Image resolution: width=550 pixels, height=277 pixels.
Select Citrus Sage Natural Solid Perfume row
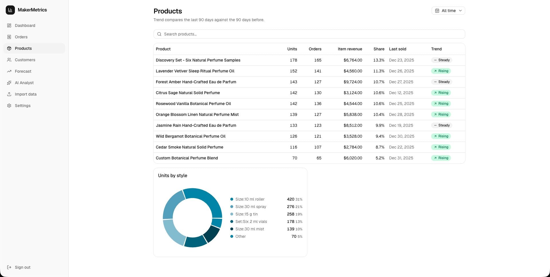click(309, 93)
